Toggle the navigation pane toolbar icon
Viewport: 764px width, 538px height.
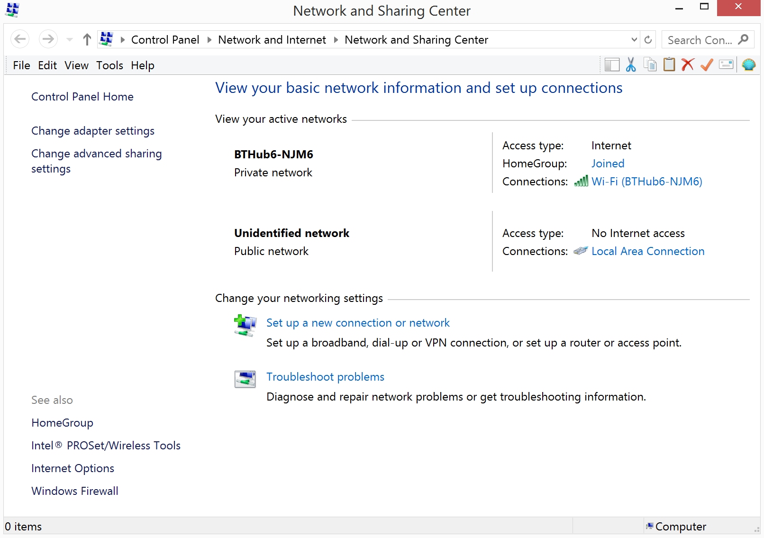(x=612, y=65)
